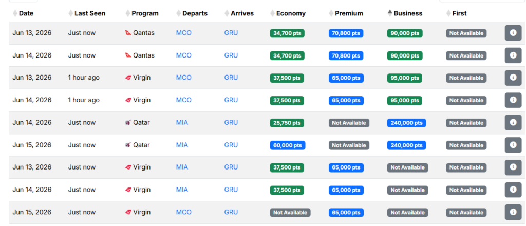Sort table by Date column
The image size is (526, 226).
[x=26, y=13]
